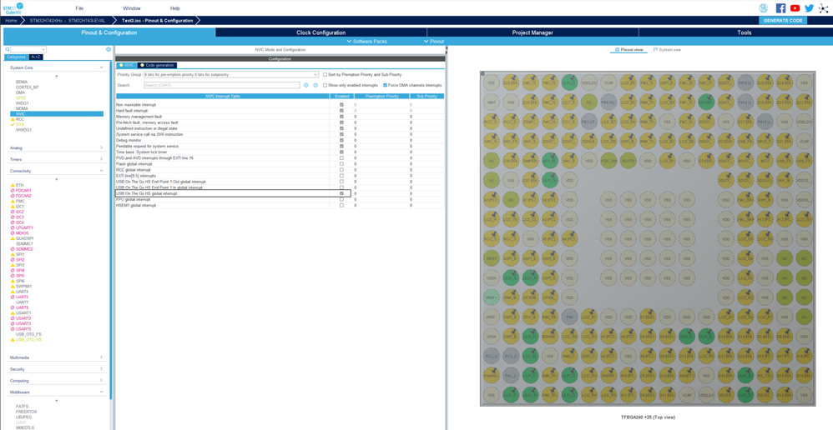Viewport: 833px width, 430px height.
Task: Click the Twitter bird icon
Action: (x=809, y=8)
